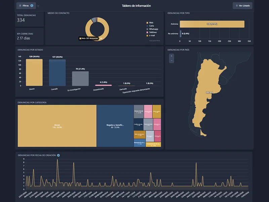
Task: Select the En investigación bar
Action: pyautogui.click(x=80, y=78)
